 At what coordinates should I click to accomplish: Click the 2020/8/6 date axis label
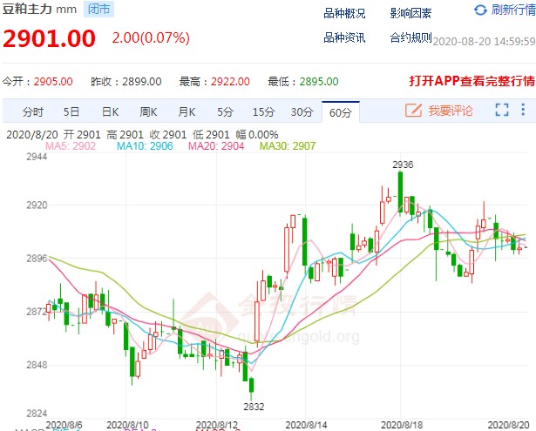(64, 425)
